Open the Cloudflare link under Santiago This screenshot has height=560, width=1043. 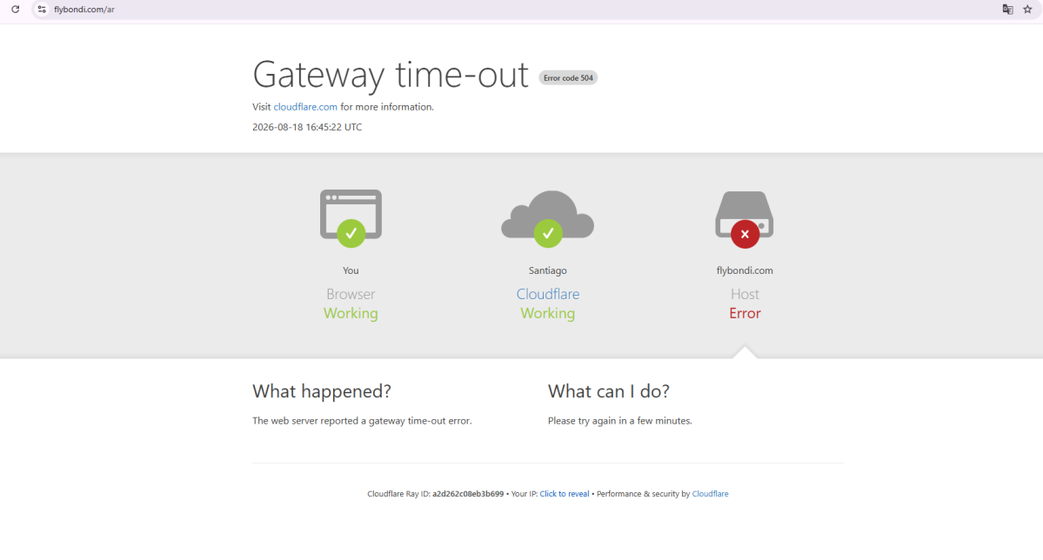click(x=547, y=294)
